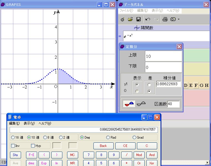Expand the camera dropdown arrow
This screenshot has height=166, width=211.
(x=179, y=19)
